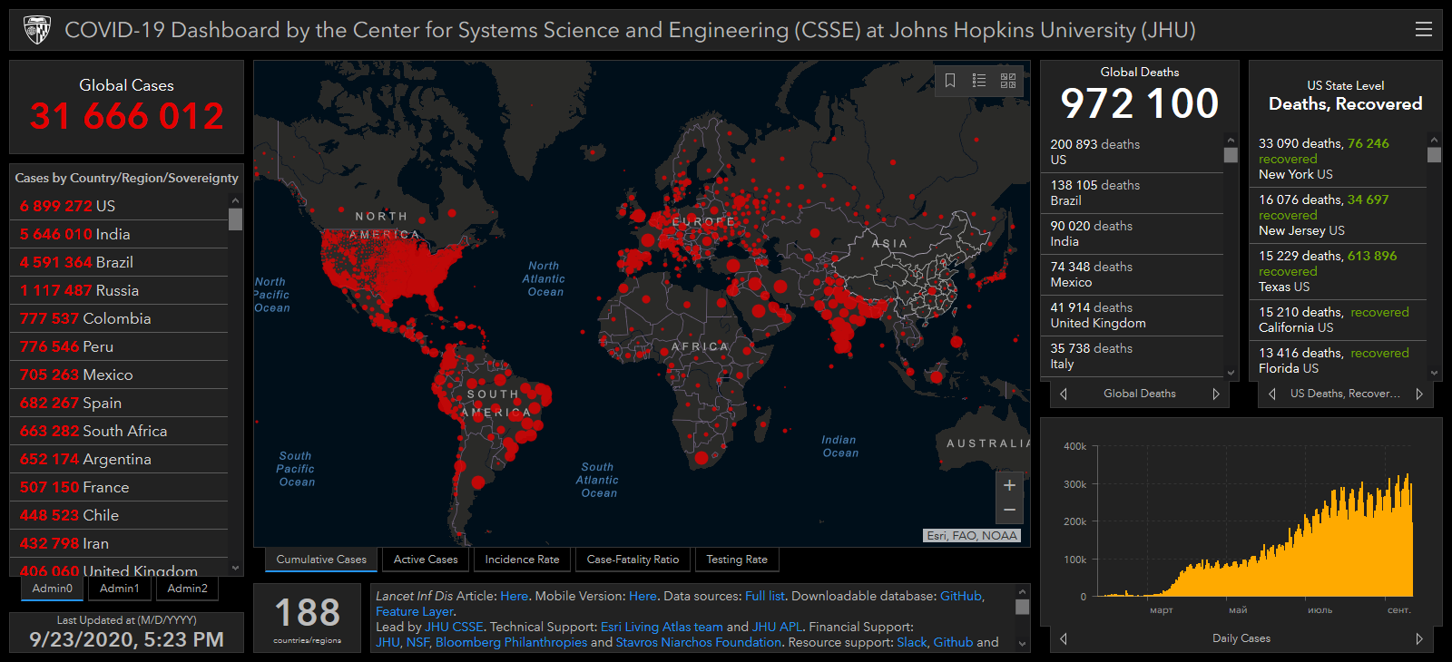
Task: Open the GitHub downloadable database link
Action: click(x=960, y=596)
